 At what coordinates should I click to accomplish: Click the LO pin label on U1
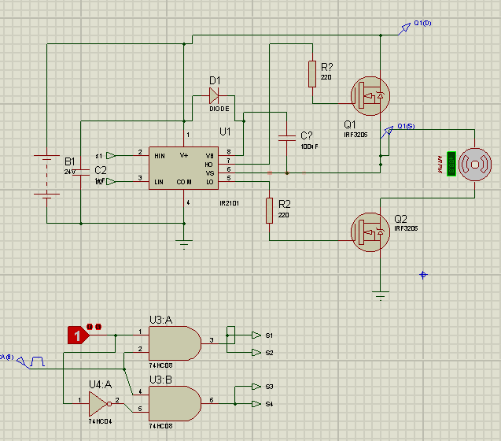209,182
